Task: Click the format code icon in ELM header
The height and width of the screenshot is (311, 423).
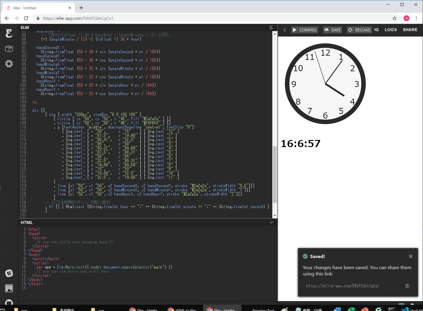Action: click(x=271, y=28)
